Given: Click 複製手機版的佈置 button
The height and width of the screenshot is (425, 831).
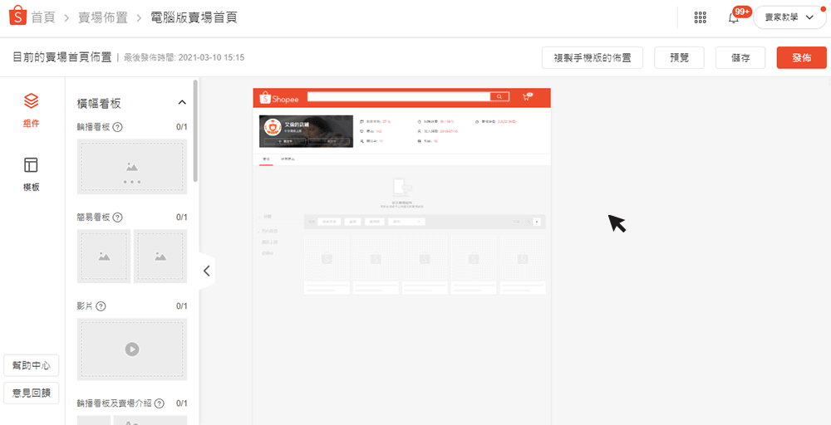Looking at the screenshot, I should click(x=592, y=57).
